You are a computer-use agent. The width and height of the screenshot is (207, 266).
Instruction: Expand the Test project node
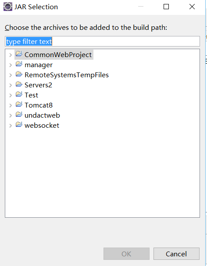point(11,95)
